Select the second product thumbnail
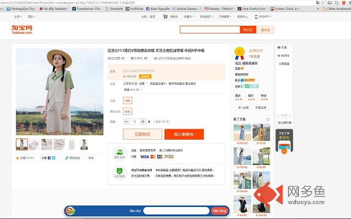The height and width of the screenshot is (219, 351). click(34, 144)
